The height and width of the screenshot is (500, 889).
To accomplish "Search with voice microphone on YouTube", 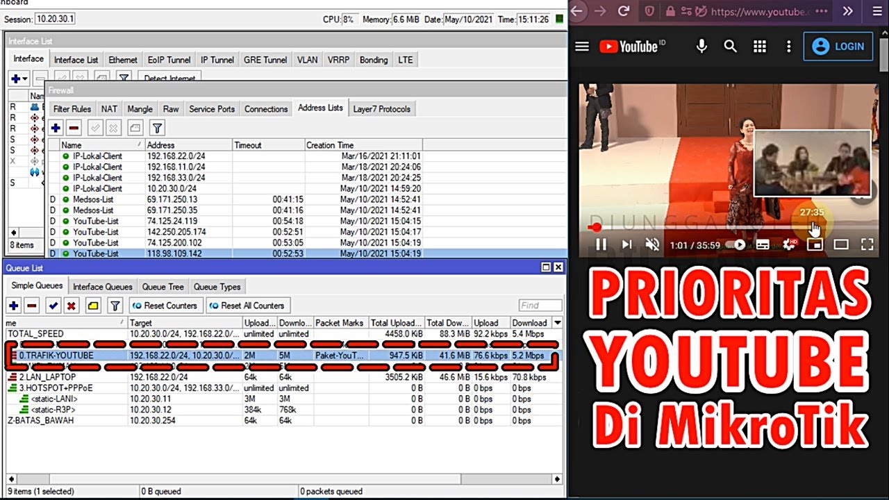I will pos(701,47).
